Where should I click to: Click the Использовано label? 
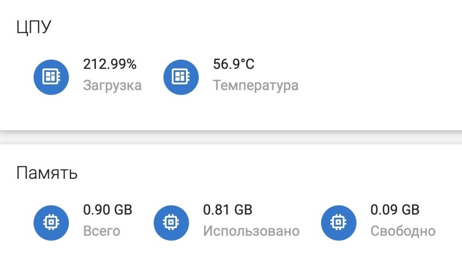[251, 231]
